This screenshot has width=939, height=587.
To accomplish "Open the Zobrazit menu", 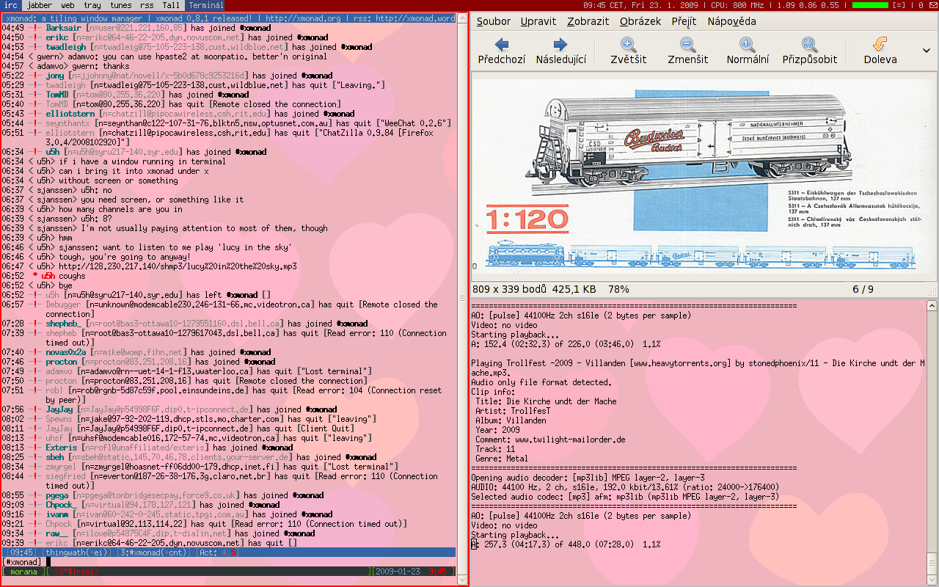I will click(588, 21).
